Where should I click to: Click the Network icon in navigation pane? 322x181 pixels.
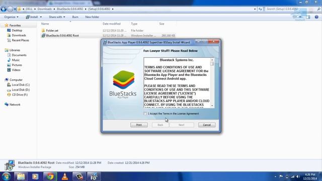[7, 105]
